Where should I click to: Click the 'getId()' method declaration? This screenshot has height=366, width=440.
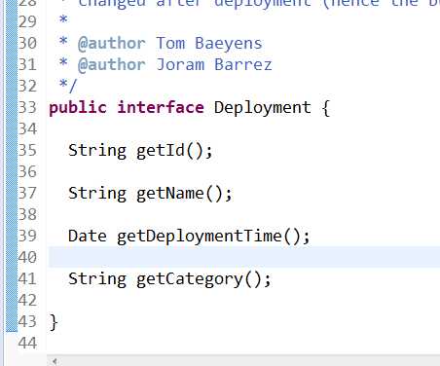[174, 151]
